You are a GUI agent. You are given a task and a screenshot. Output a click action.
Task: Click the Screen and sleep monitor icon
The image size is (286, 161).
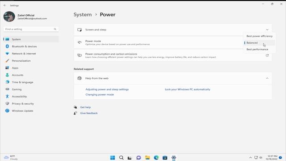click(80, 30)
